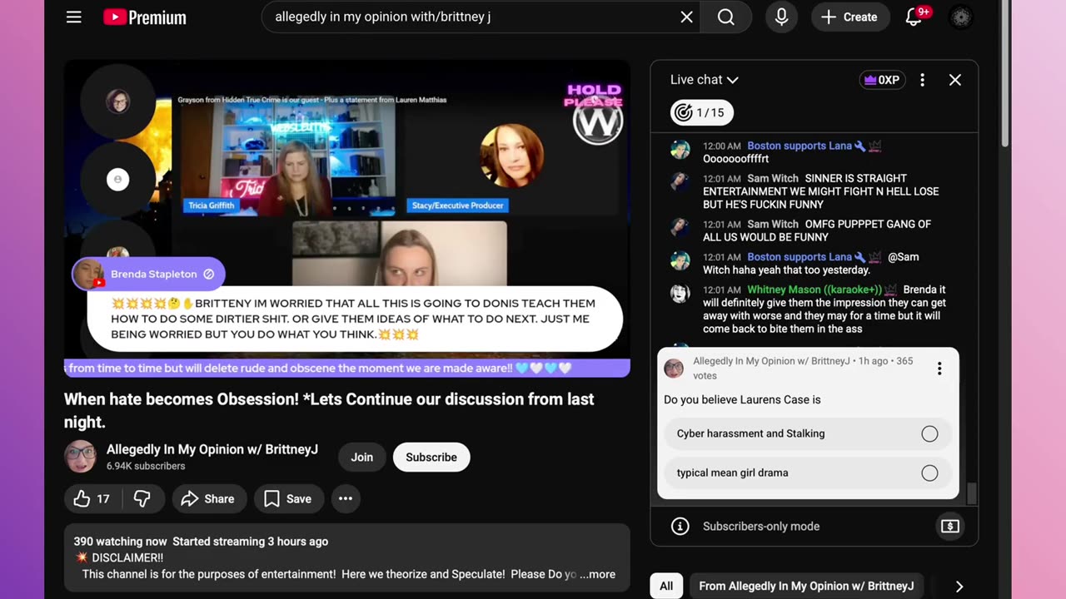
Task: Run search with magnifier button
Action: pyautogui.click(x=726, y=17)
